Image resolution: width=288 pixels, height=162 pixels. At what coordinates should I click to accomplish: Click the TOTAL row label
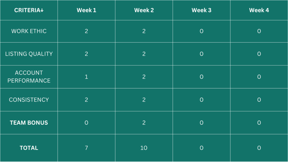pyautogui.click(x=29, y=148)
